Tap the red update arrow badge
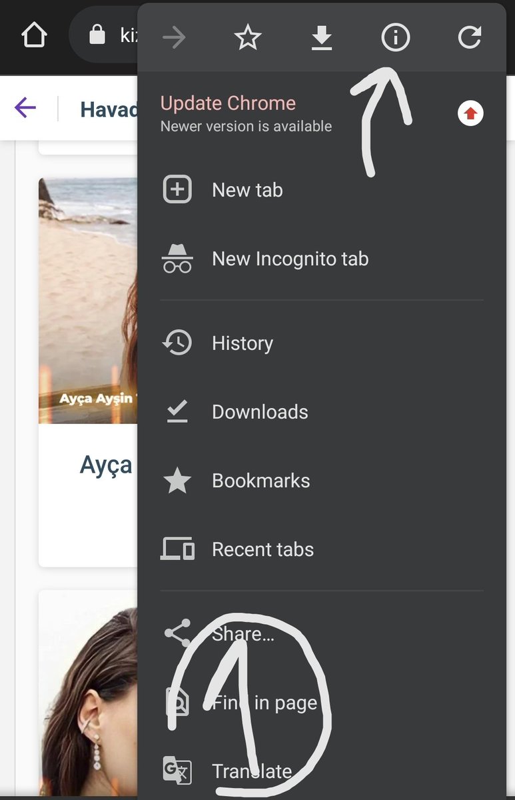Viewport: 515px width, 800px height. coord(471,114)
